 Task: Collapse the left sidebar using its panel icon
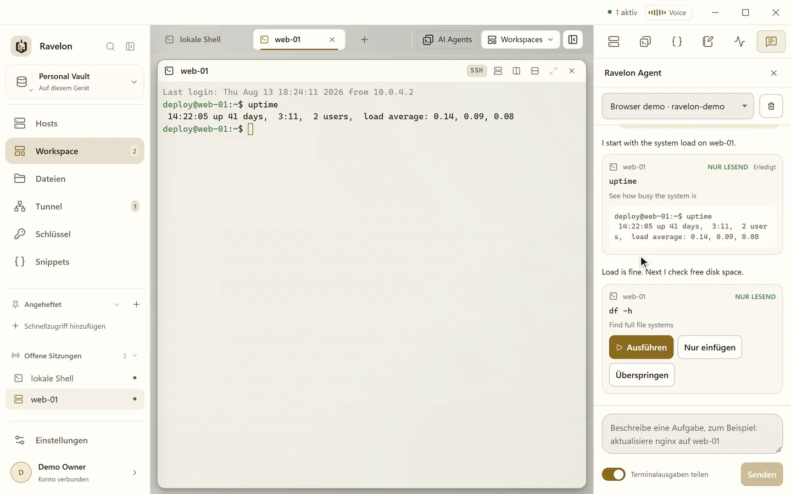tap(130, 47)
